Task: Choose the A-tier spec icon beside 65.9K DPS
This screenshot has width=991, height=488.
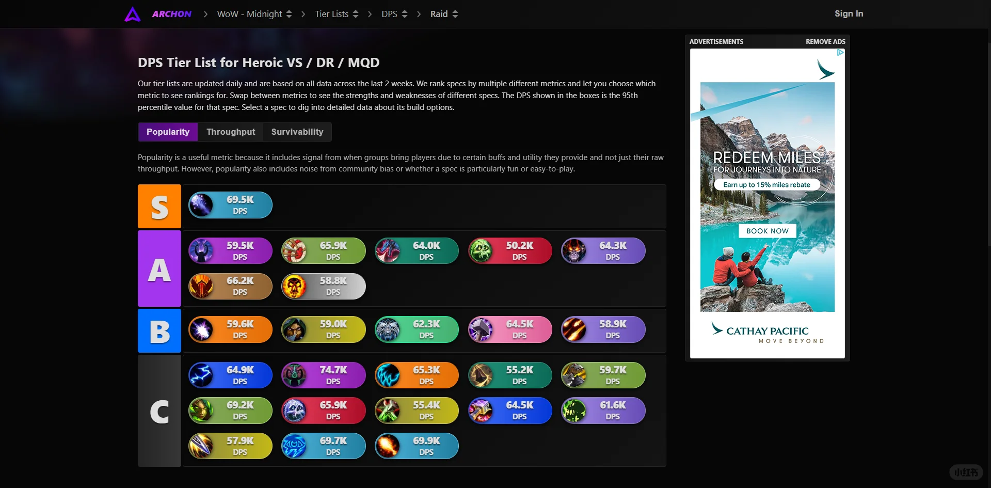Action: click(x=294, y=251)
